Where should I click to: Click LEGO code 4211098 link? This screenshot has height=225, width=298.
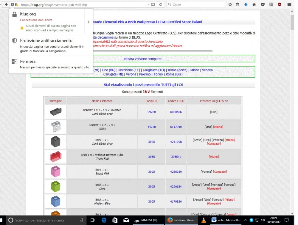[x=176, y=142]
